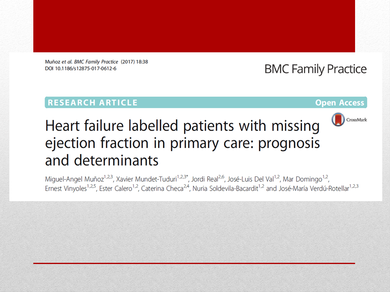Click the red horizontal divider line

pos(194,263)
